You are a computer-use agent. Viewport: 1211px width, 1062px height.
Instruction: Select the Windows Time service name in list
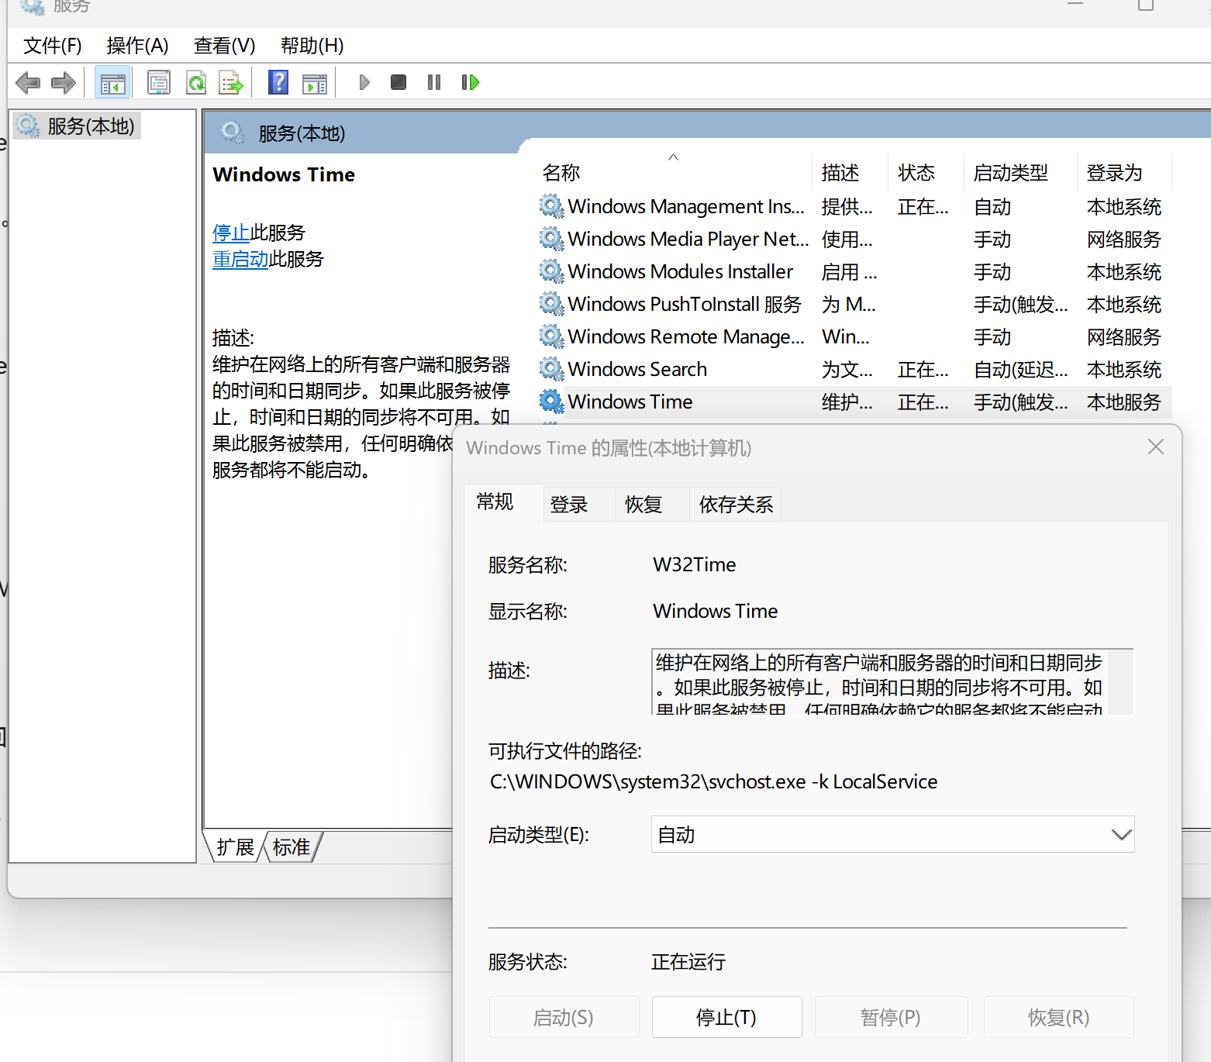pyautogui.click(x=630, y=402)
